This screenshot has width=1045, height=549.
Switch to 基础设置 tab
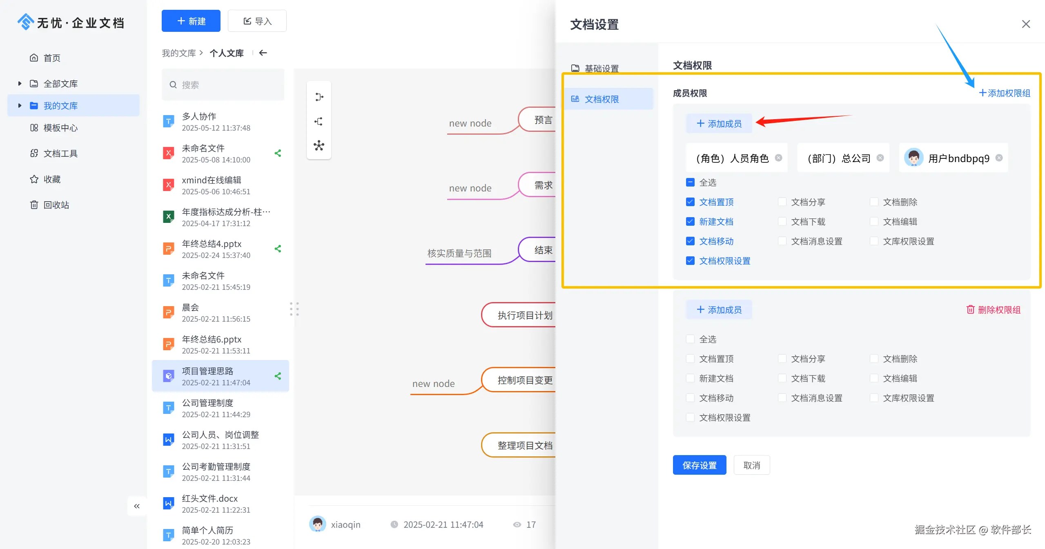coord(601,68)
